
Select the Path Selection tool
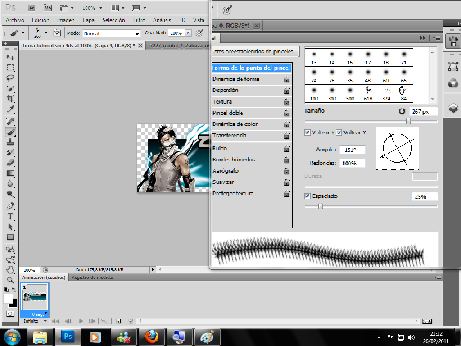[10, 227]
